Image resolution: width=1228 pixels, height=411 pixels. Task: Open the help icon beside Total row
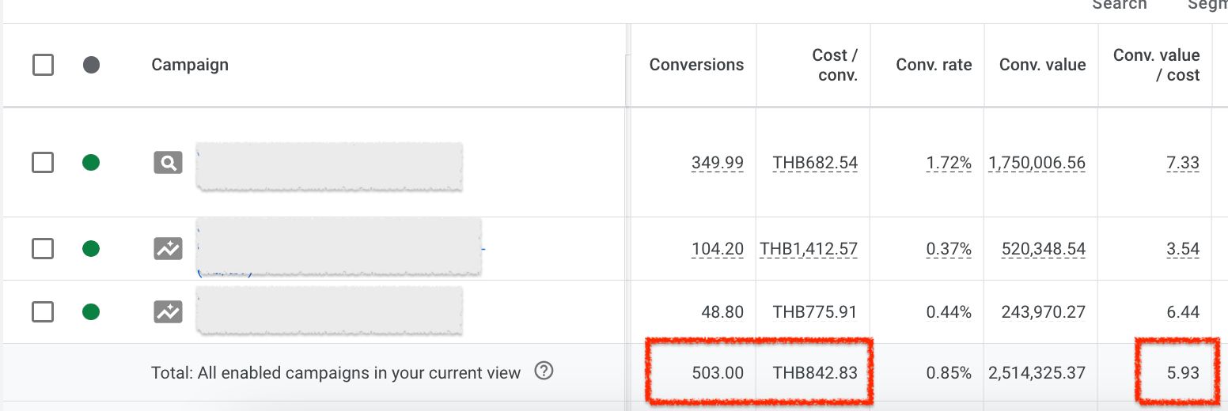coord(544,371)
